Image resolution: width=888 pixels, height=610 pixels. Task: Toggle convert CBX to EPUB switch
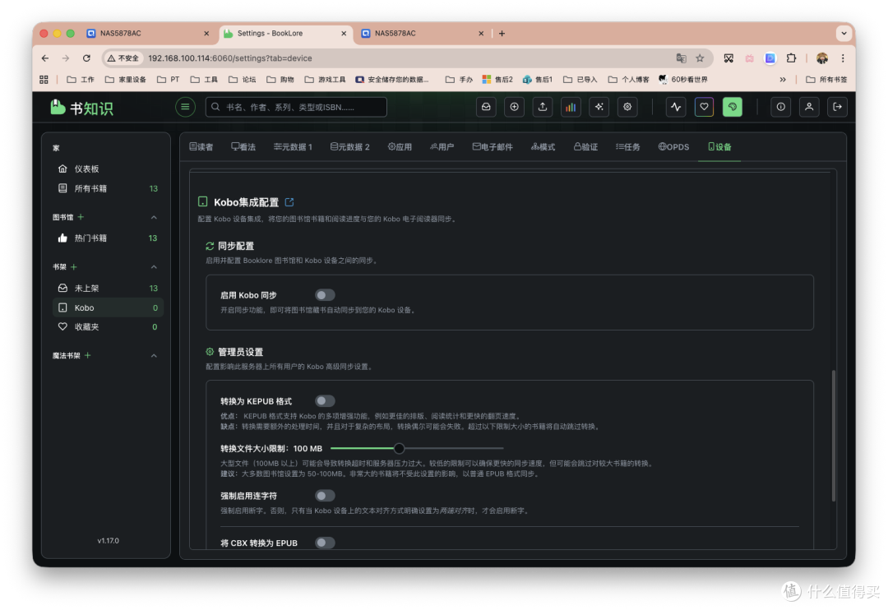[325, 543]
